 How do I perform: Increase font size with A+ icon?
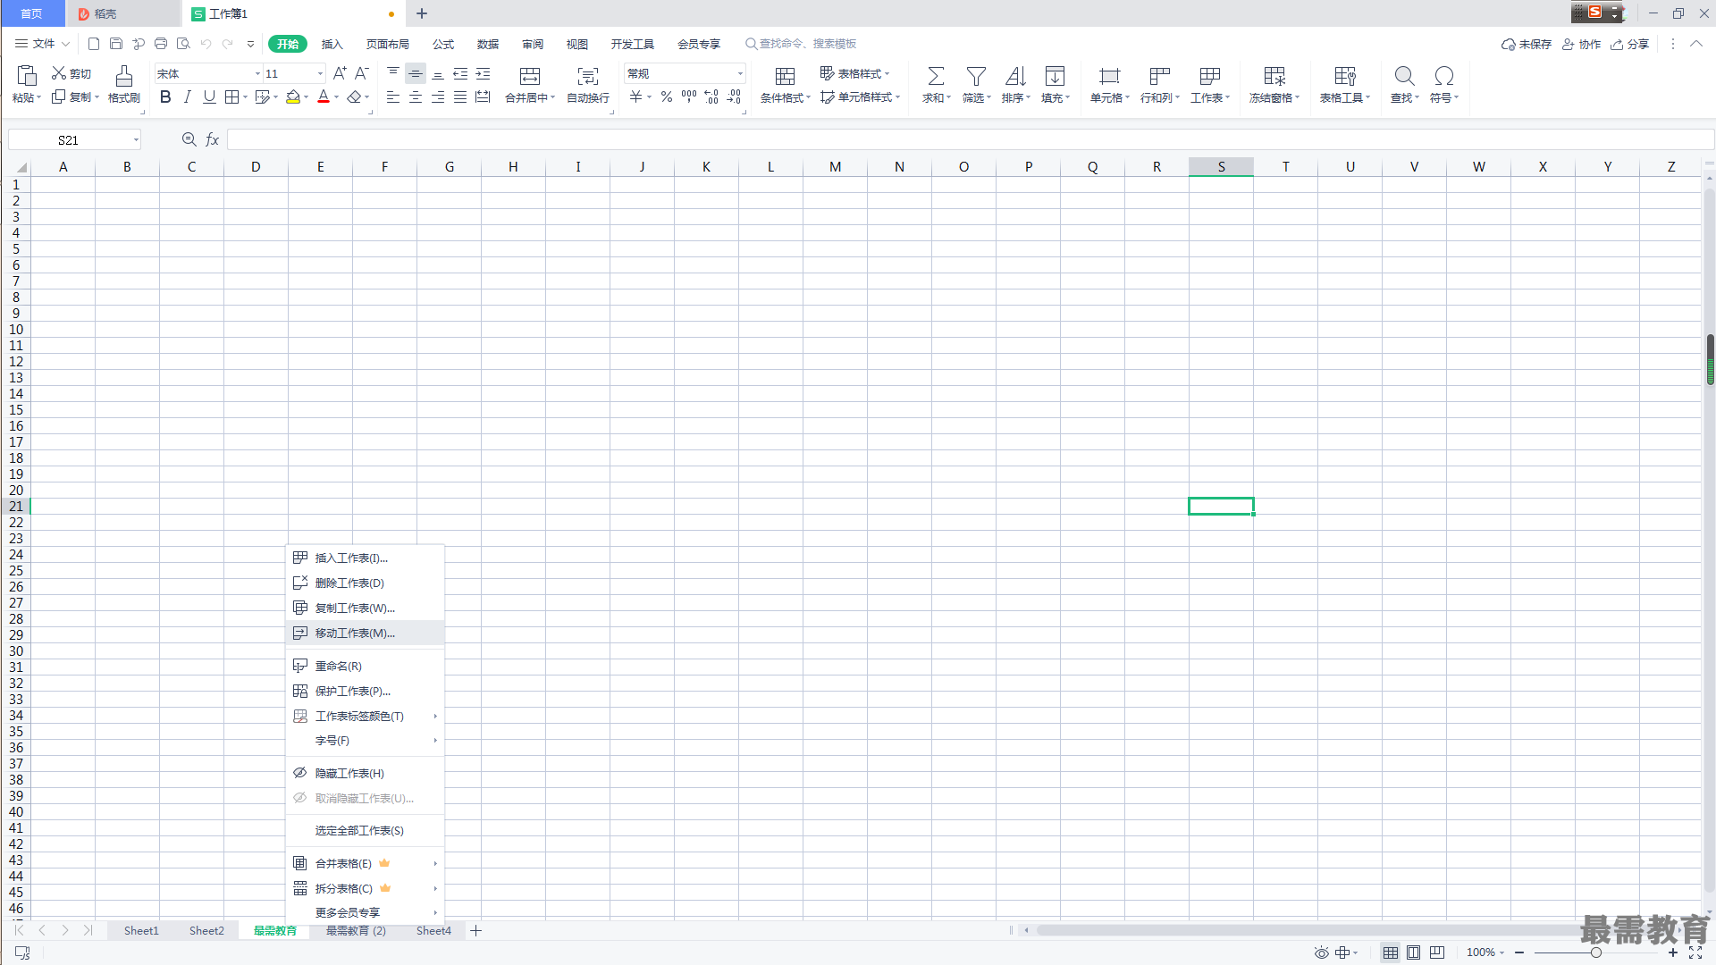[x=340, y=73]
